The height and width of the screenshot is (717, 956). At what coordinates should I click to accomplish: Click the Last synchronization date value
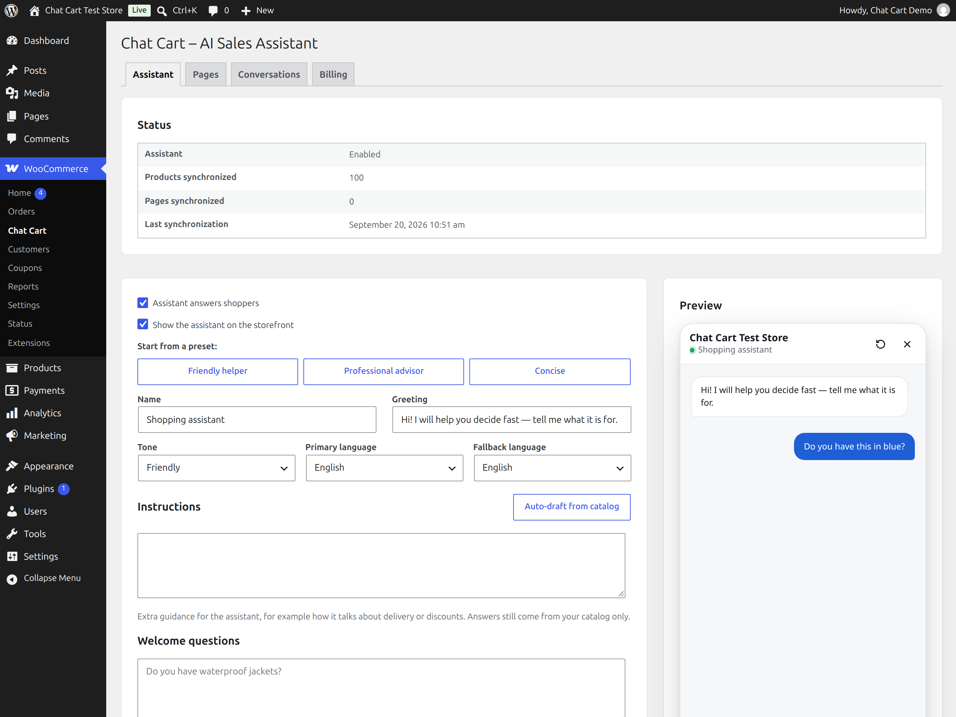click(407, 225)
